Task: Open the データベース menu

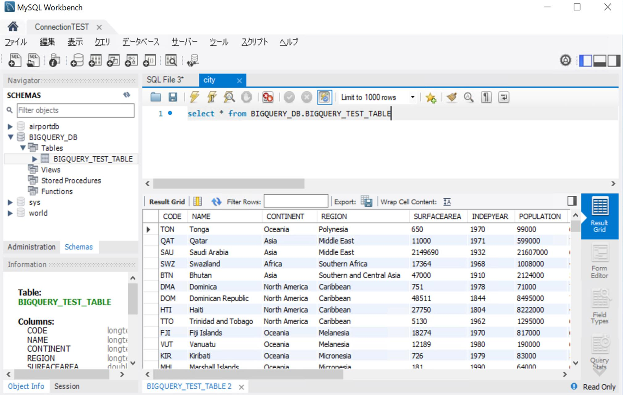Action: (141, 42)
